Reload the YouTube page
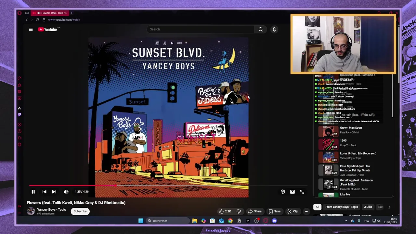 click(x=37, y=20)
